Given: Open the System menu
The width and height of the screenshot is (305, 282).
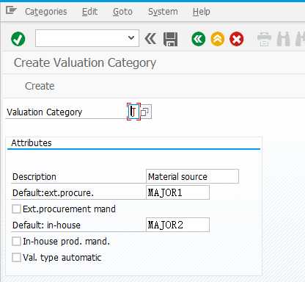Looking at the screenshot, I should [163, 12].
